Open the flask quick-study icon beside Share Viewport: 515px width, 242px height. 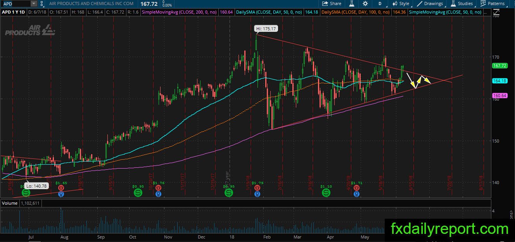(352, 3)
